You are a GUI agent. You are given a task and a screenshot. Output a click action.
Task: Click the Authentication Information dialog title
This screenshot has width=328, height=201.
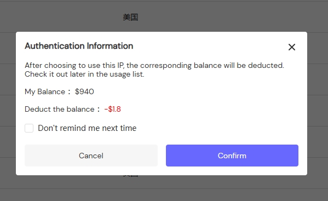point(79,46)
